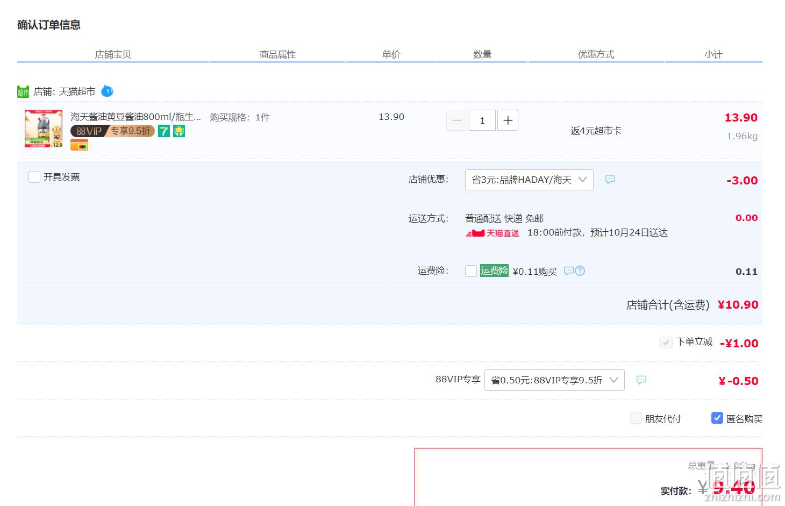This screenshot has height=506, width=785.
Task: Click the 小计 column header
Action: [713, 54]
